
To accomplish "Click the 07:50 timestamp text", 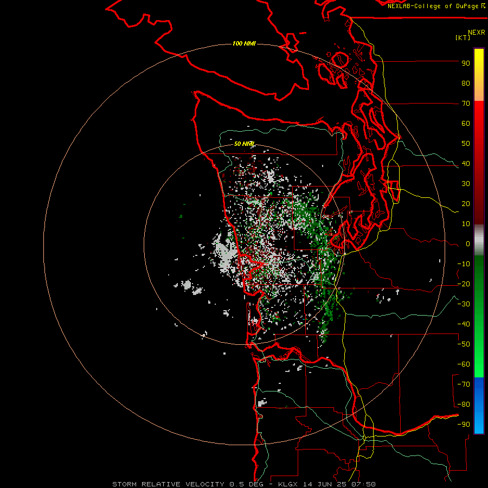I will click(x=364, y=484).
